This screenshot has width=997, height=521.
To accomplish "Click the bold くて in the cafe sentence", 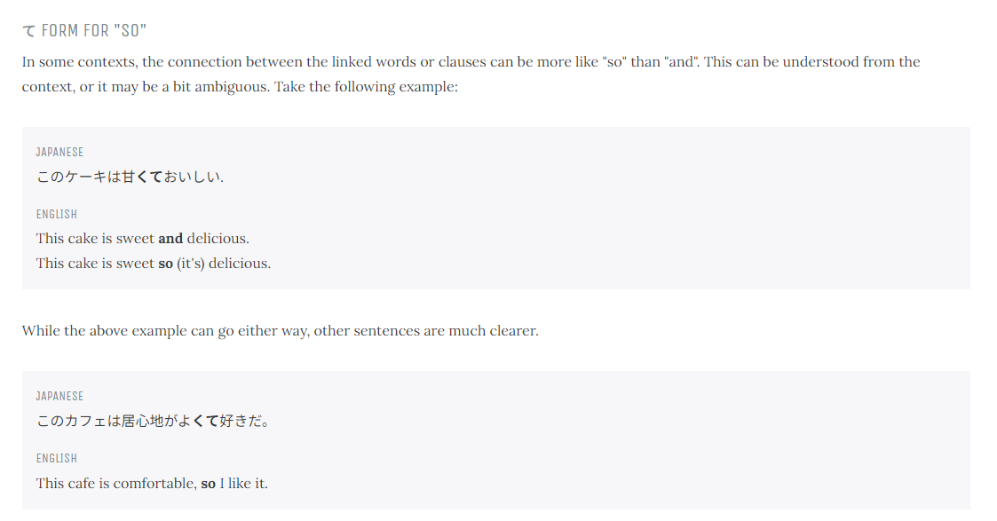I will tap(205, 421).
